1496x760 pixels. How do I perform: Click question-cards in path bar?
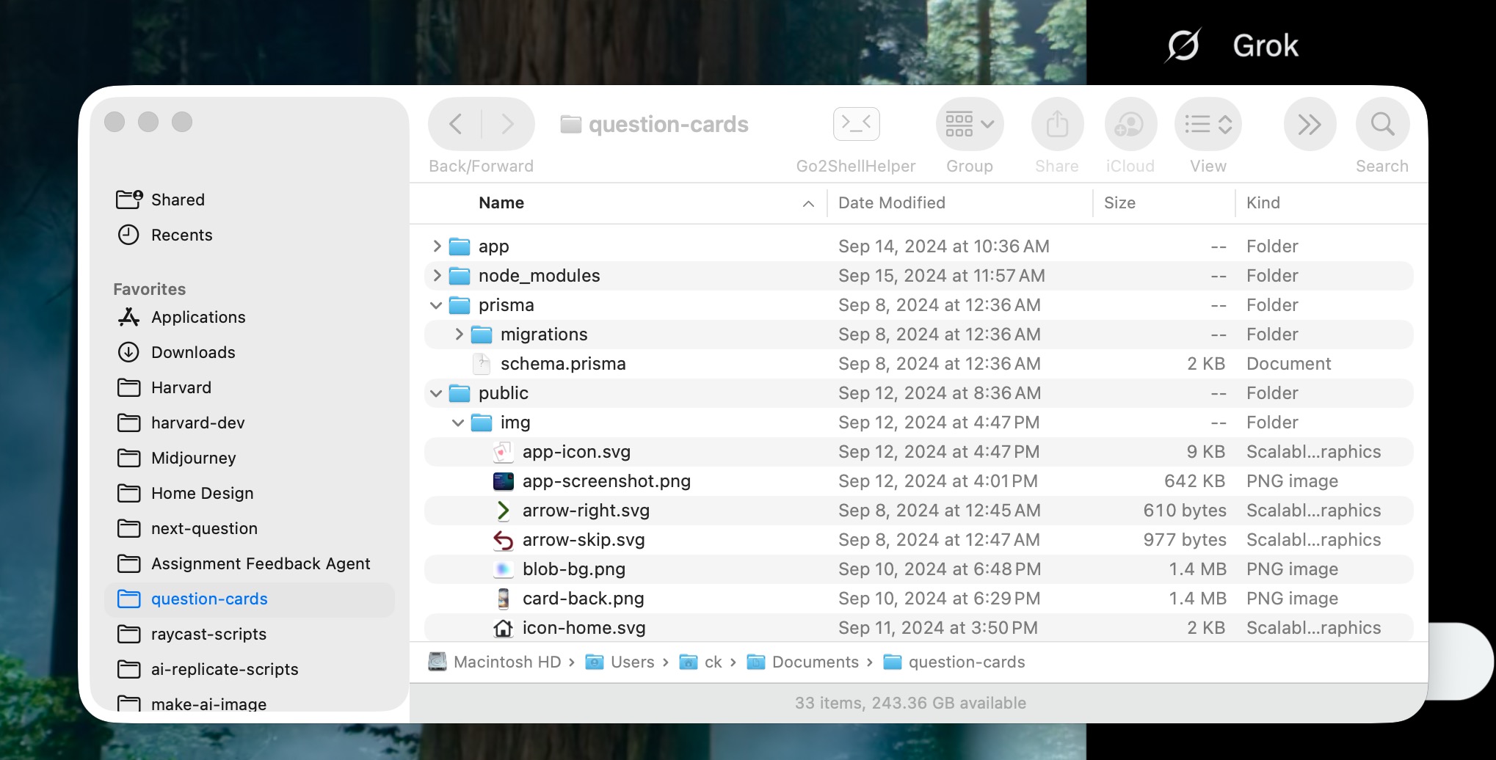point(954,662)
